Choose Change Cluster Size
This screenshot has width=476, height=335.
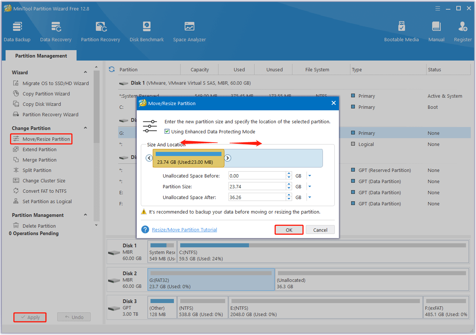tap(39, 180)
